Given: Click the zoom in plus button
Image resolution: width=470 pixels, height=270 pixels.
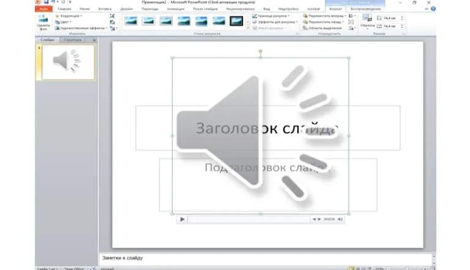Looking at the screenshot, I should (425, 269).
